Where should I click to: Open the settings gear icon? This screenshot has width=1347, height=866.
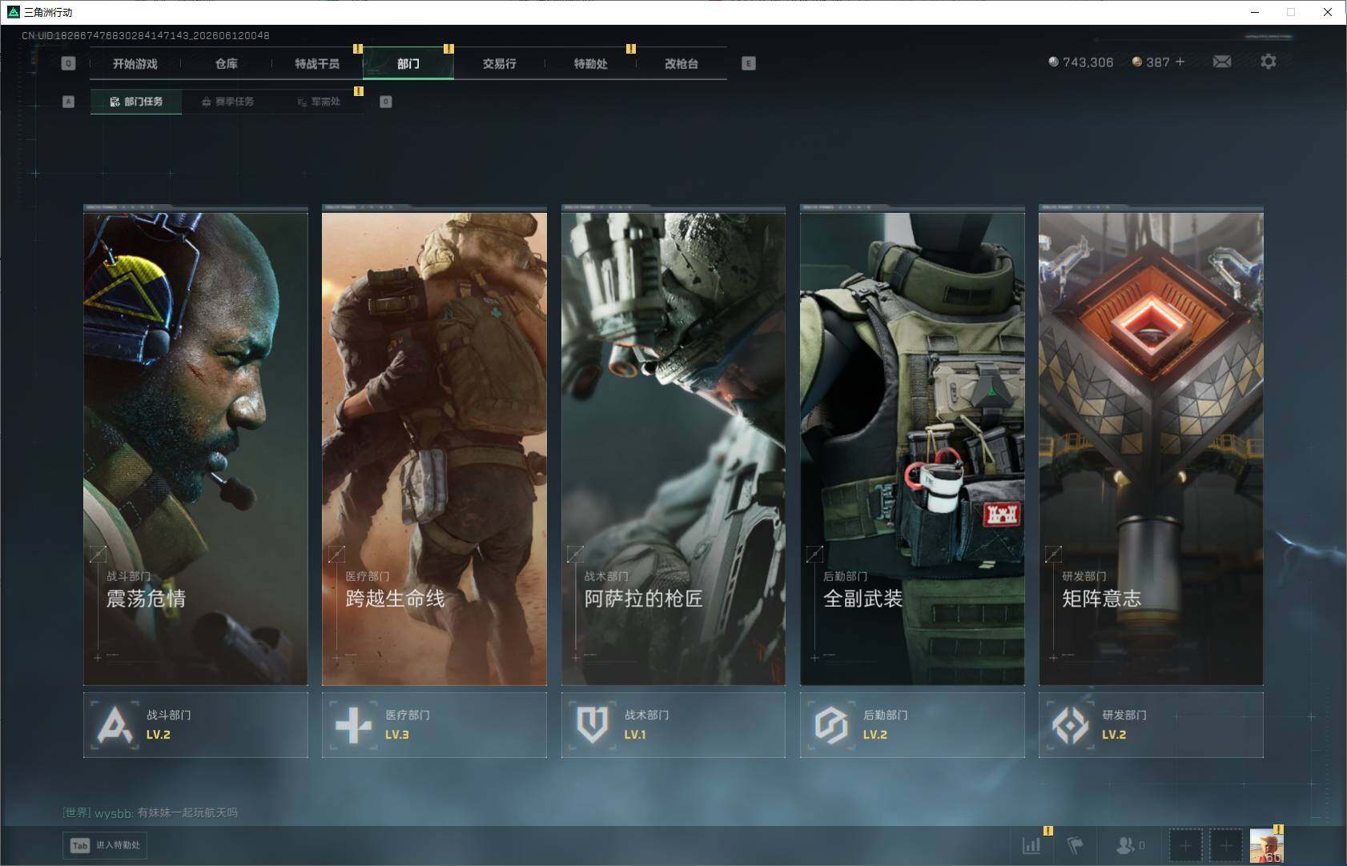click(x=1269, y=62)
